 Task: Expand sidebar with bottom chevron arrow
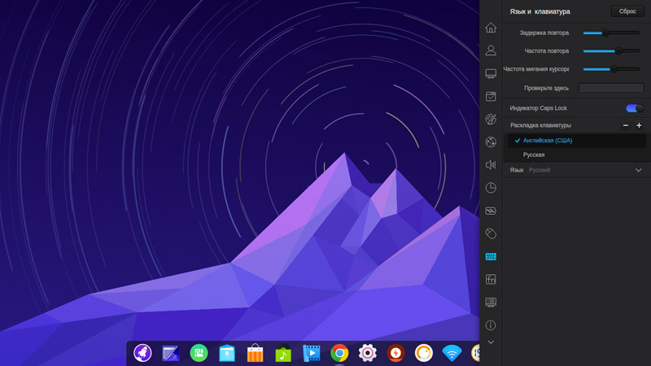click(491, 342)
